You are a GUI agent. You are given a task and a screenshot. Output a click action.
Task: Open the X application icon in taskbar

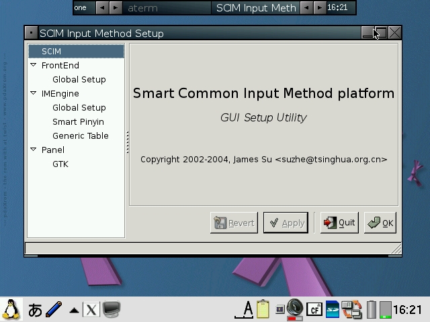pyautogui.click(x=91, y=309)
